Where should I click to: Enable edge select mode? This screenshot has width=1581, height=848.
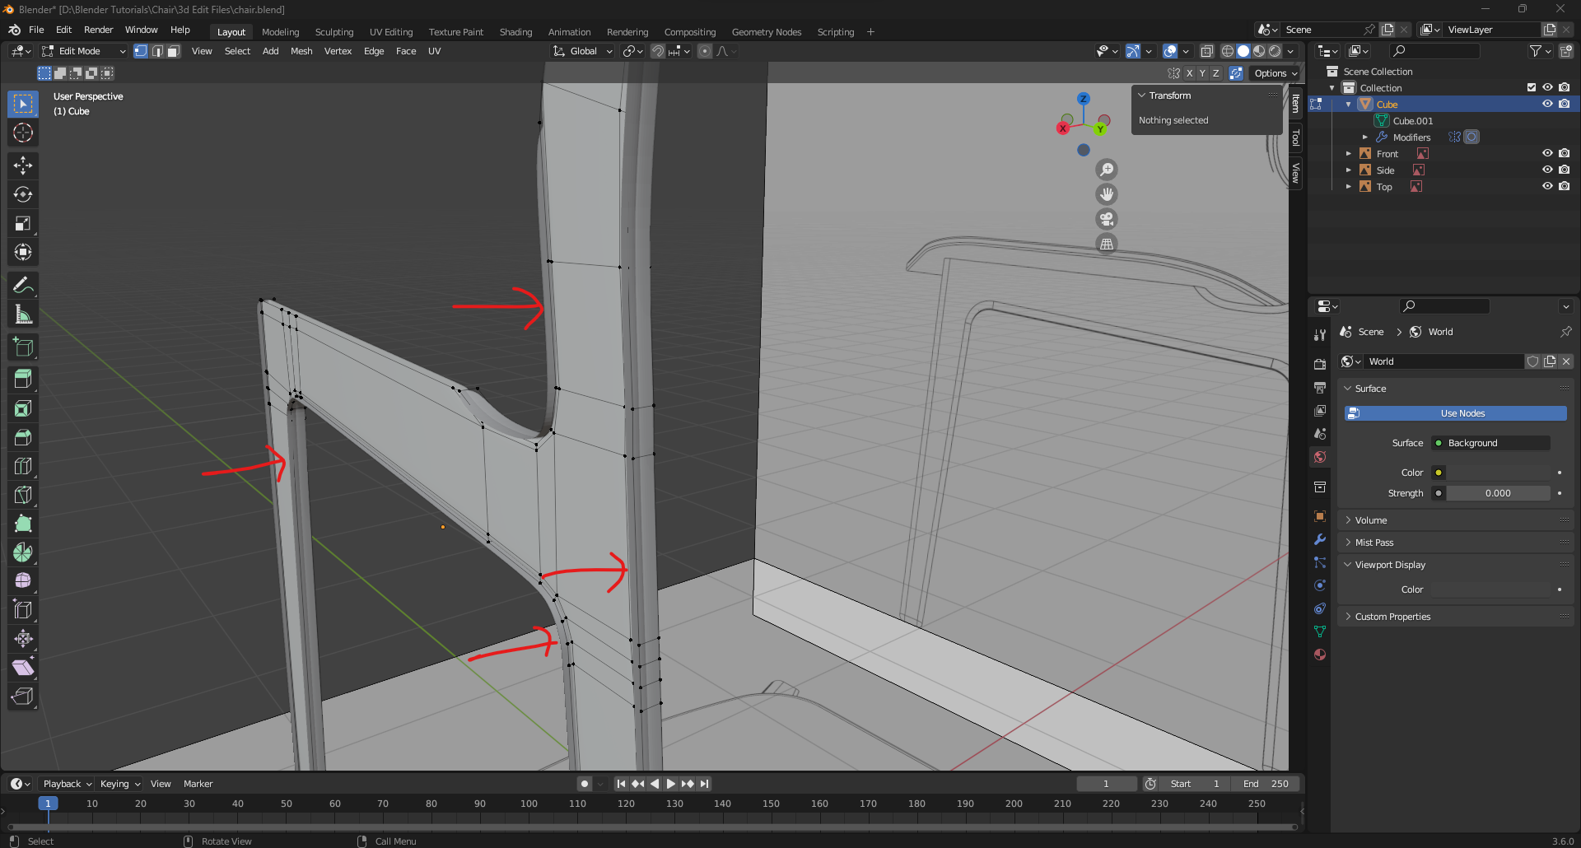click(x=157, y=51)
